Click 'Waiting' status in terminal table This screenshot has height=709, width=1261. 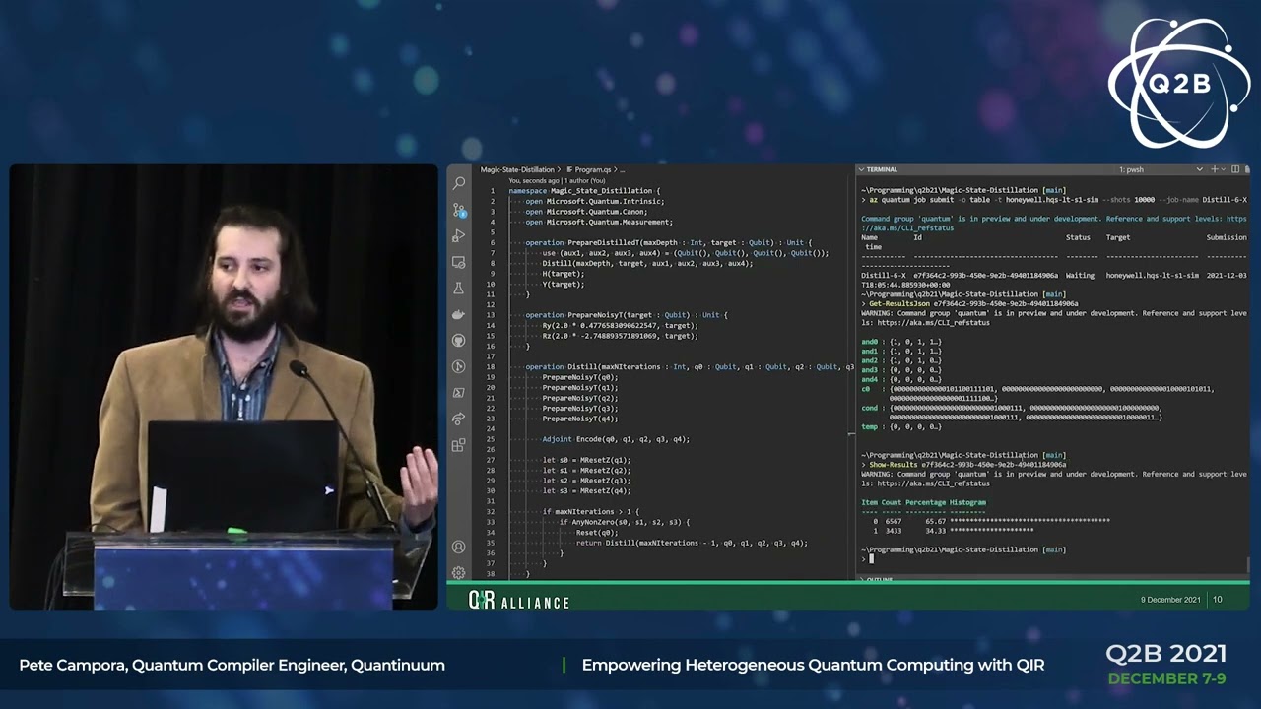tap(1080, 276)
